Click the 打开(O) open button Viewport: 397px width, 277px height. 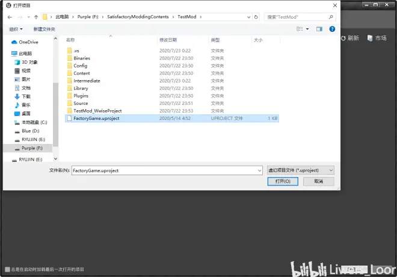[283, 181]
